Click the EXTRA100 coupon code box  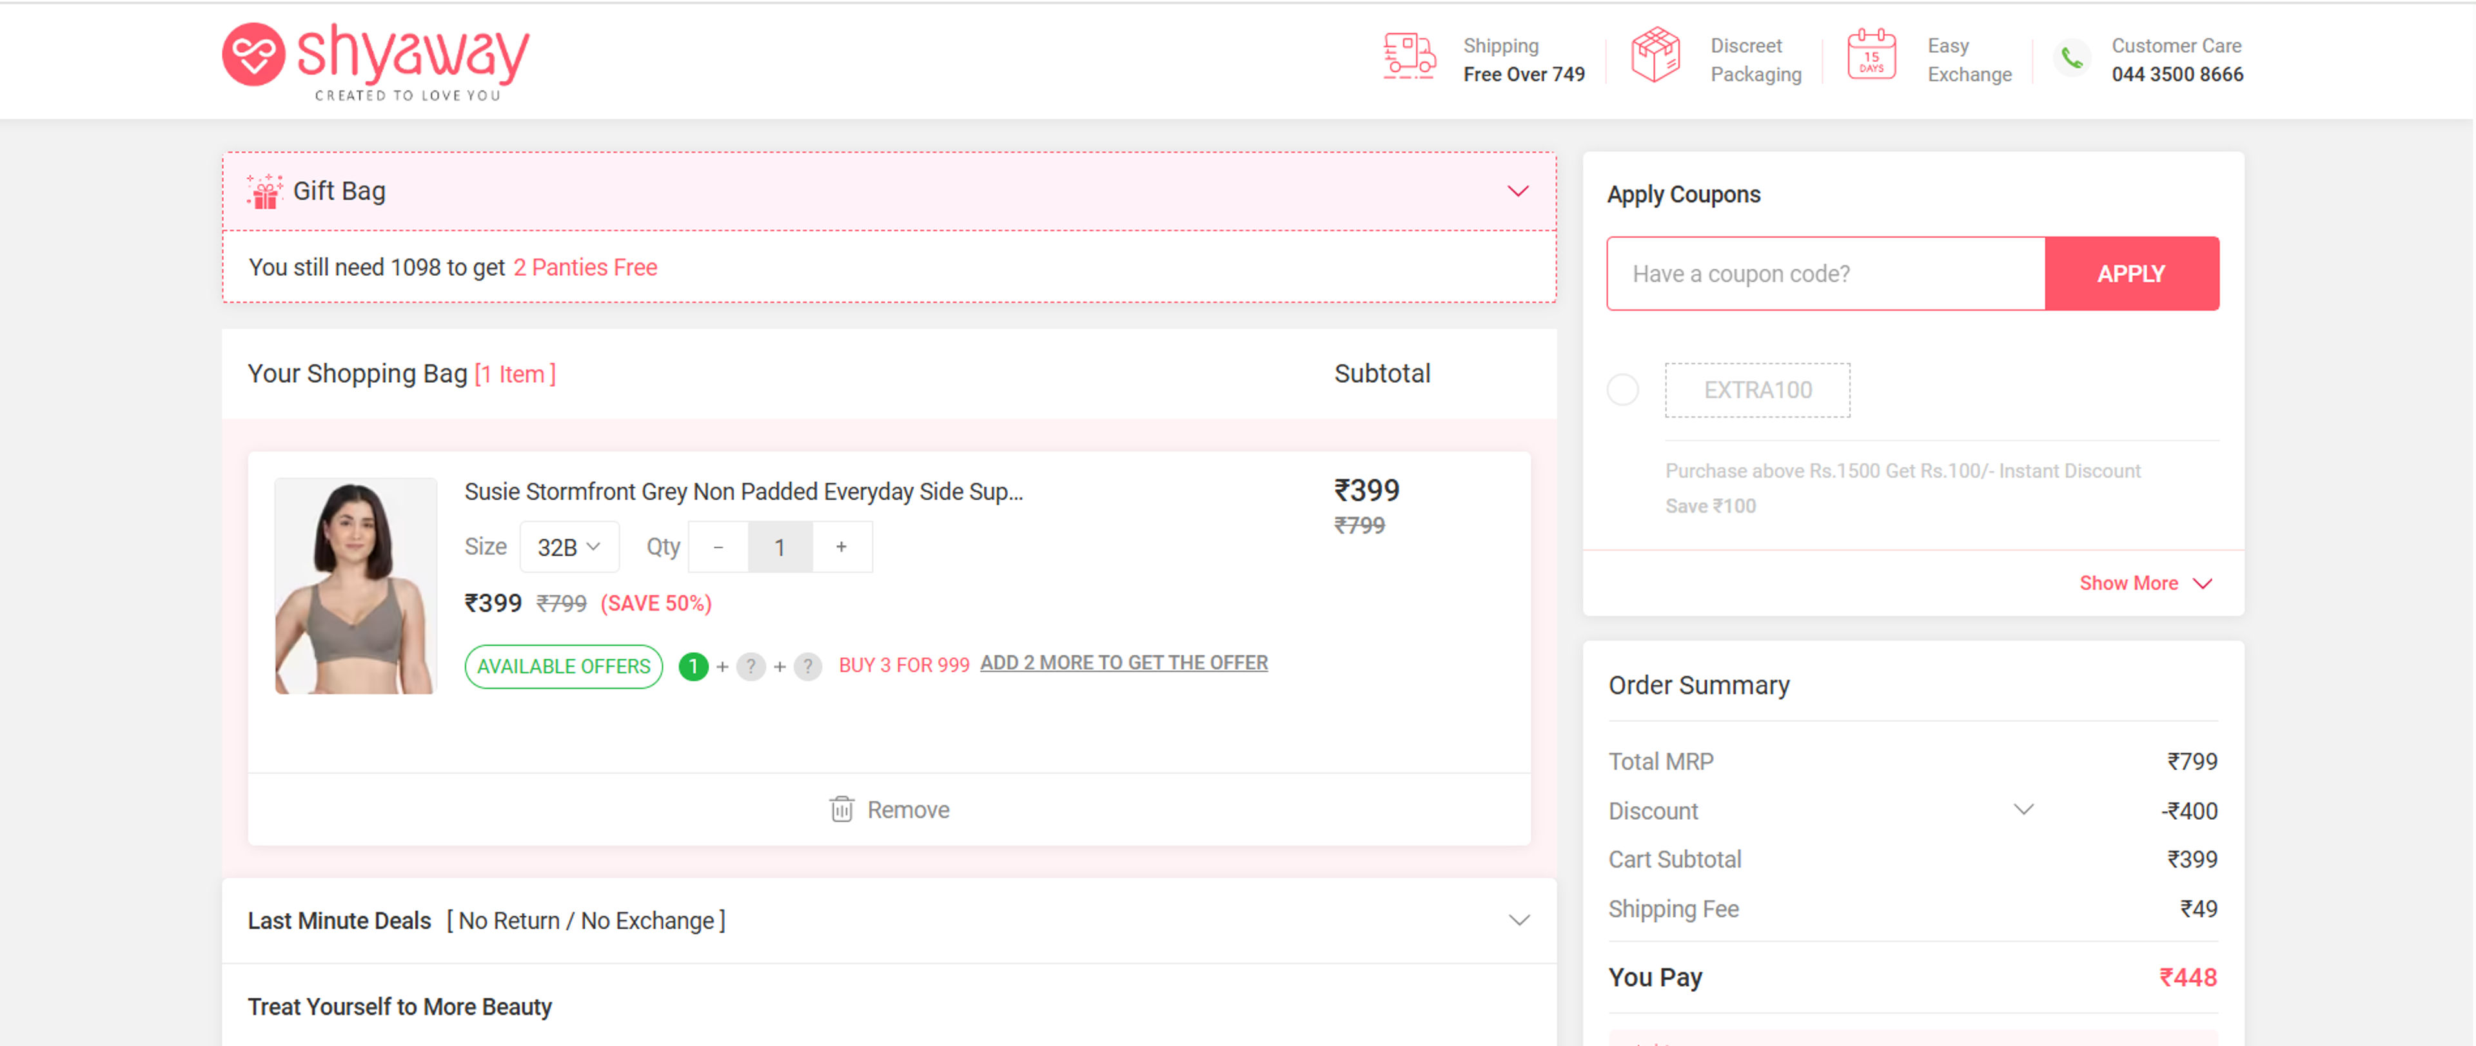[x=1757, y=390]
